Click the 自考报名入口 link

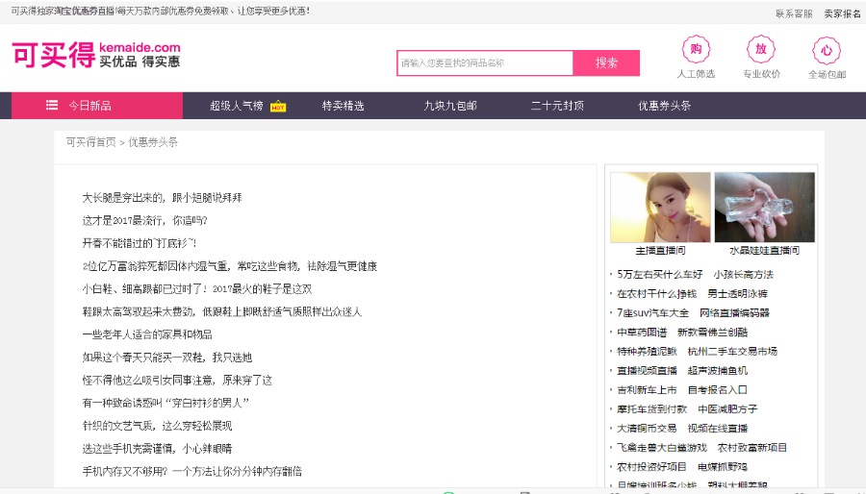coord(718,390)
